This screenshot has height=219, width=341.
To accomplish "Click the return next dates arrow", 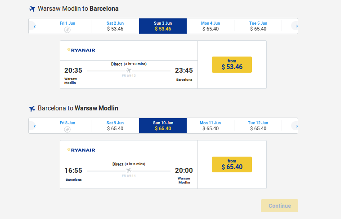I will coord(296,126).
